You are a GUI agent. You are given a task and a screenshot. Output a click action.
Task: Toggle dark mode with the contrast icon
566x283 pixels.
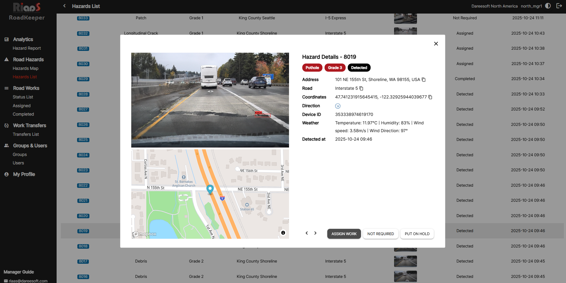(x=548, y=6)
